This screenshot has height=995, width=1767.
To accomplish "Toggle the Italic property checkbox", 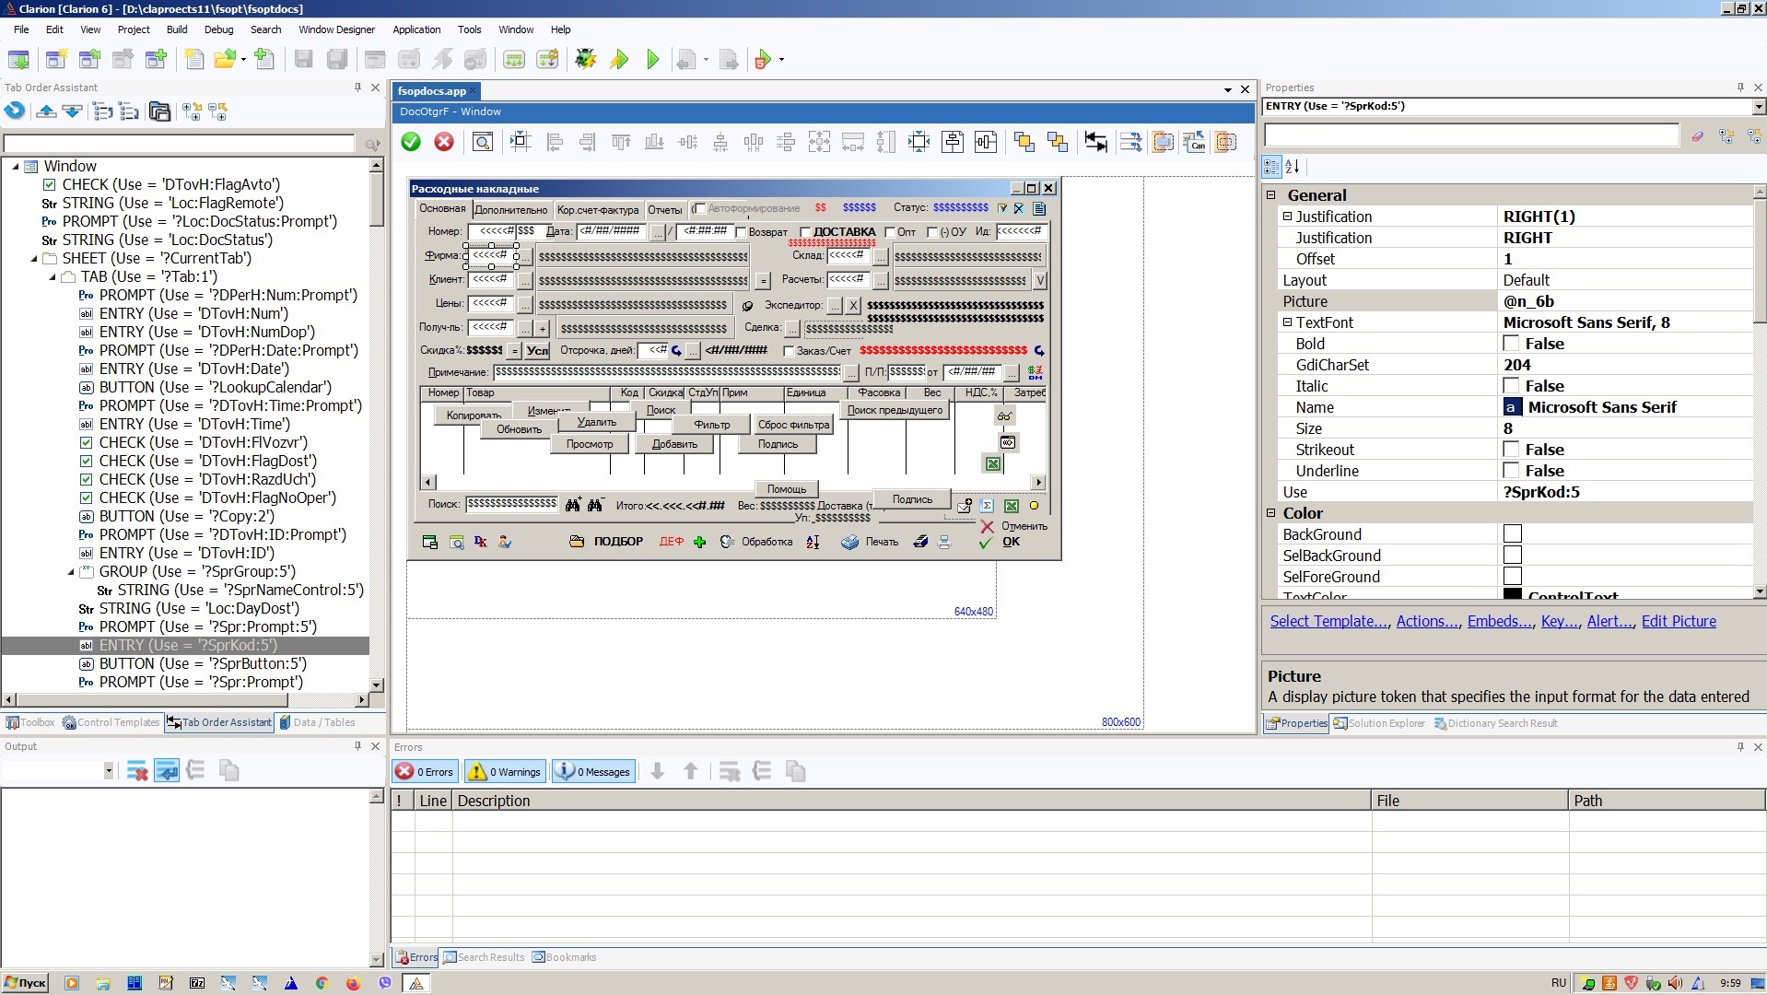I will 1511,386.
